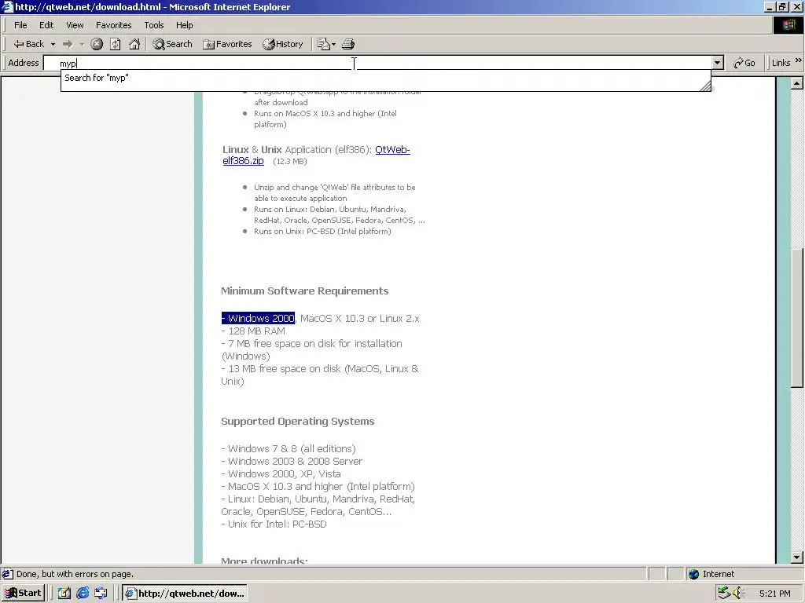Image resolution: width=805 pixels, height=603 pixels.
Task: Click the Refresh page icon
Action: click(116, 44)
